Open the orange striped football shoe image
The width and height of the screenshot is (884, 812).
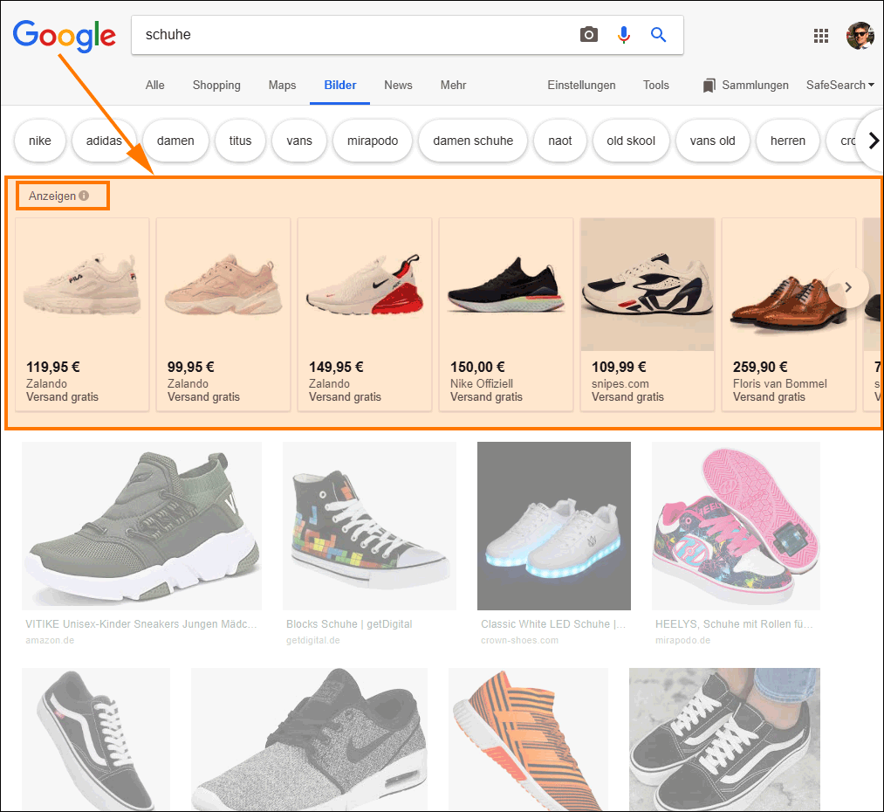pyautogui.click(x=528, y=740)
